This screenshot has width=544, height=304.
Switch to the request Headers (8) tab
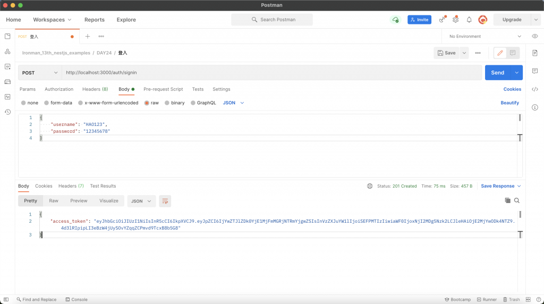pos(95,89)
